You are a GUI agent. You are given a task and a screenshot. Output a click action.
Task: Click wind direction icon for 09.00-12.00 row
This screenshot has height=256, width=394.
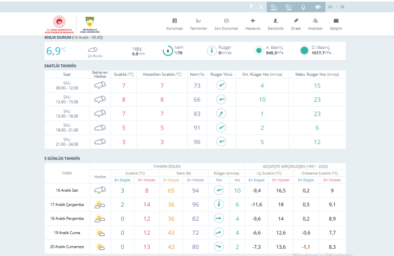tap(222, 86)
